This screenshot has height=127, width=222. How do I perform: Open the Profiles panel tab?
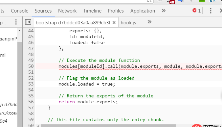116,11
